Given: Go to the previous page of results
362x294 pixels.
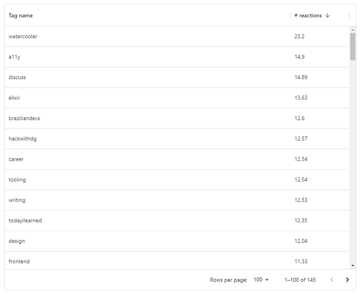Looking at the screenshot, I should [332, 280].
